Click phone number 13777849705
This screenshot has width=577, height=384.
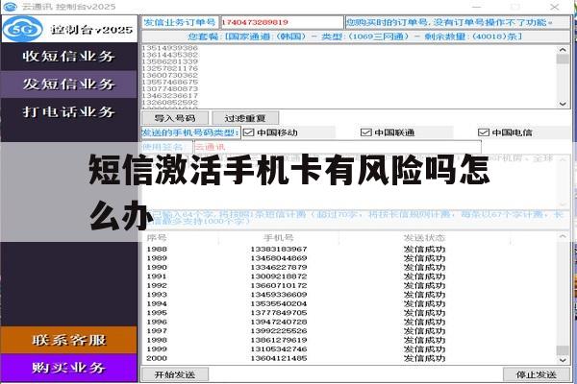pos(279,313)
